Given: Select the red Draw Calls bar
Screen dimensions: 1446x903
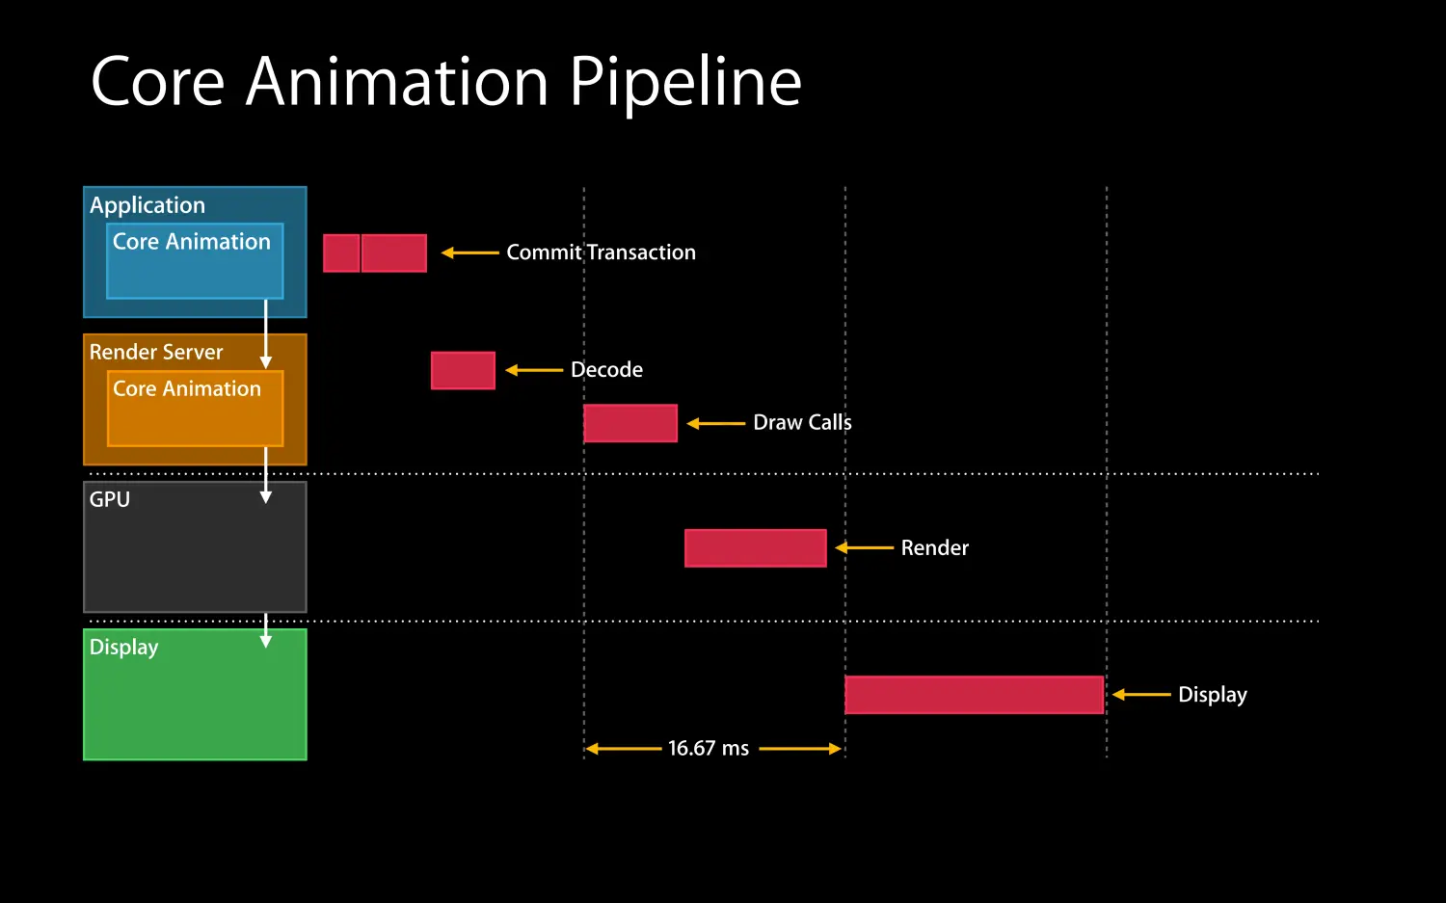Looking at the screenshot, I should (630, 423).
